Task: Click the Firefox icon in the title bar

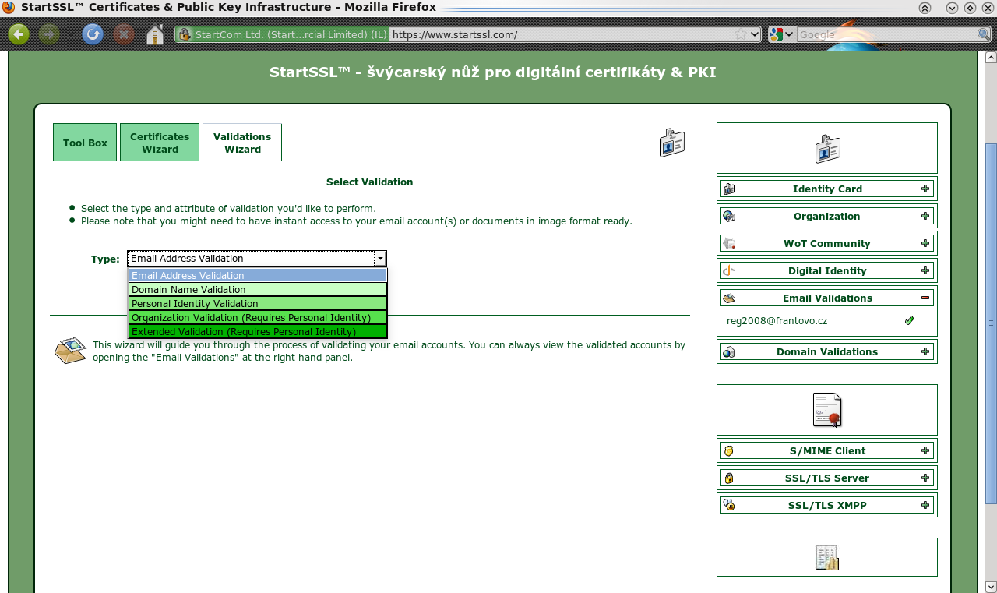Action: point(9,7)
